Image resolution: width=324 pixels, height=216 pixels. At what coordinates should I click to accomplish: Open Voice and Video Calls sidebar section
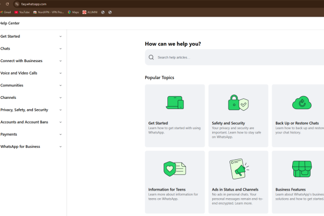coord(19,73)
